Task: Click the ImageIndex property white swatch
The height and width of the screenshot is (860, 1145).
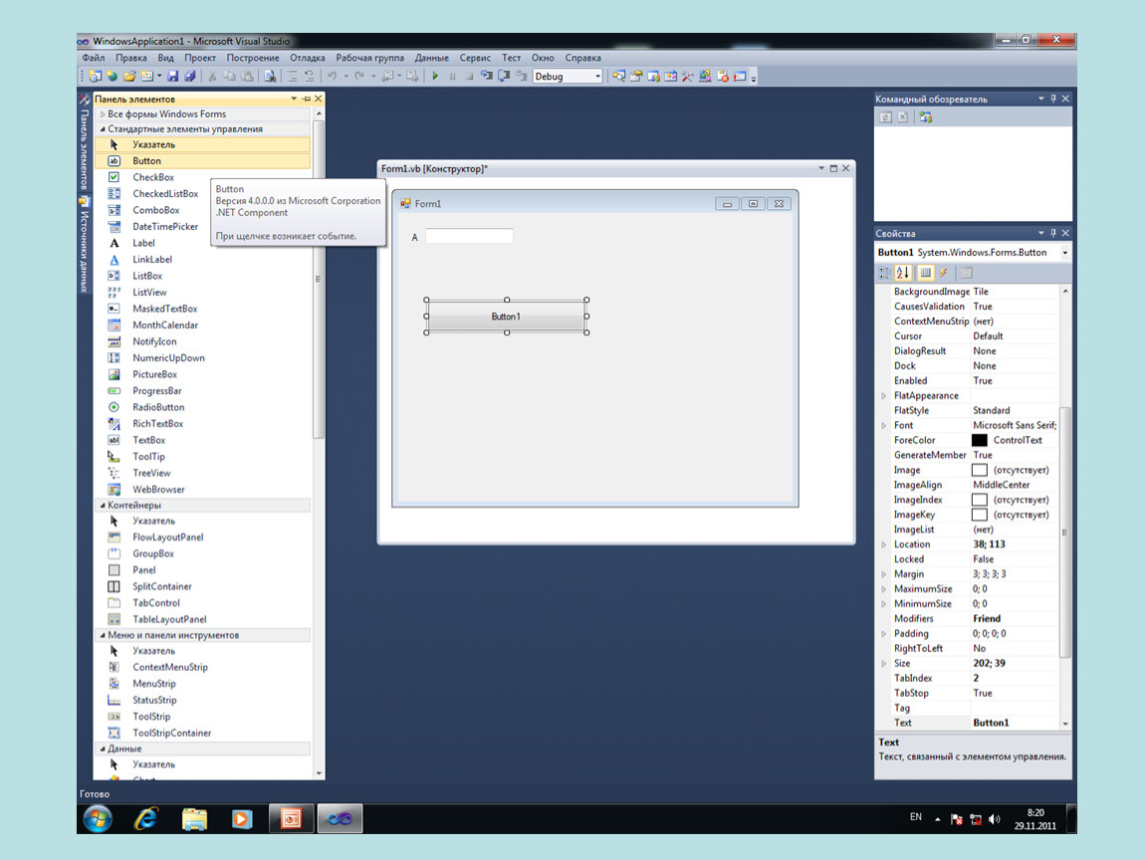Action: tap(980, 500)
